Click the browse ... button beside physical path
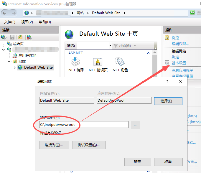Viewport: 201px width, 173px height. [135, 125]
